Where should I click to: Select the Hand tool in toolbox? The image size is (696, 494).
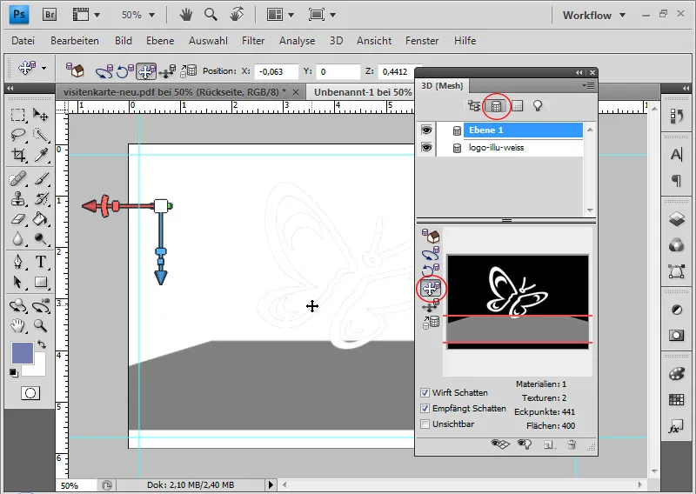[17, 326]
